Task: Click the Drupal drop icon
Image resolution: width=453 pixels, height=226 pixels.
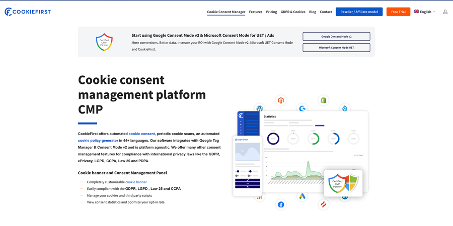Action: (345, 108)
